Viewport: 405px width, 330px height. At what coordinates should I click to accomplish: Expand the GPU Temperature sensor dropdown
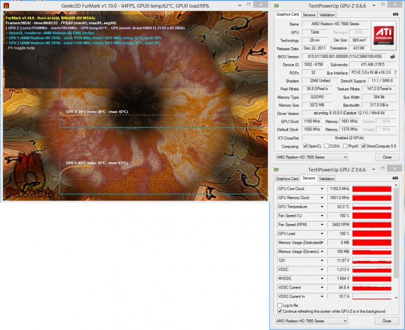pos(322,207)
